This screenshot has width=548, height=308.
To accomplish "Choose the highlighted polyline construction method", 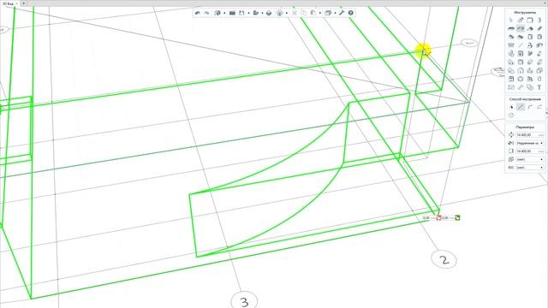I will click(x=521, y=107).
